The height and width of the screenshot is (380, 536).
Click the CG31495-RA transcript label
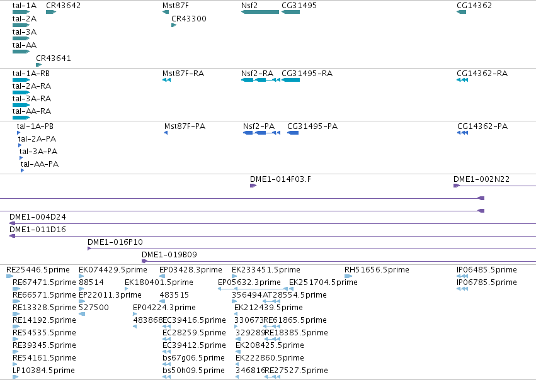tap(307, 74)
